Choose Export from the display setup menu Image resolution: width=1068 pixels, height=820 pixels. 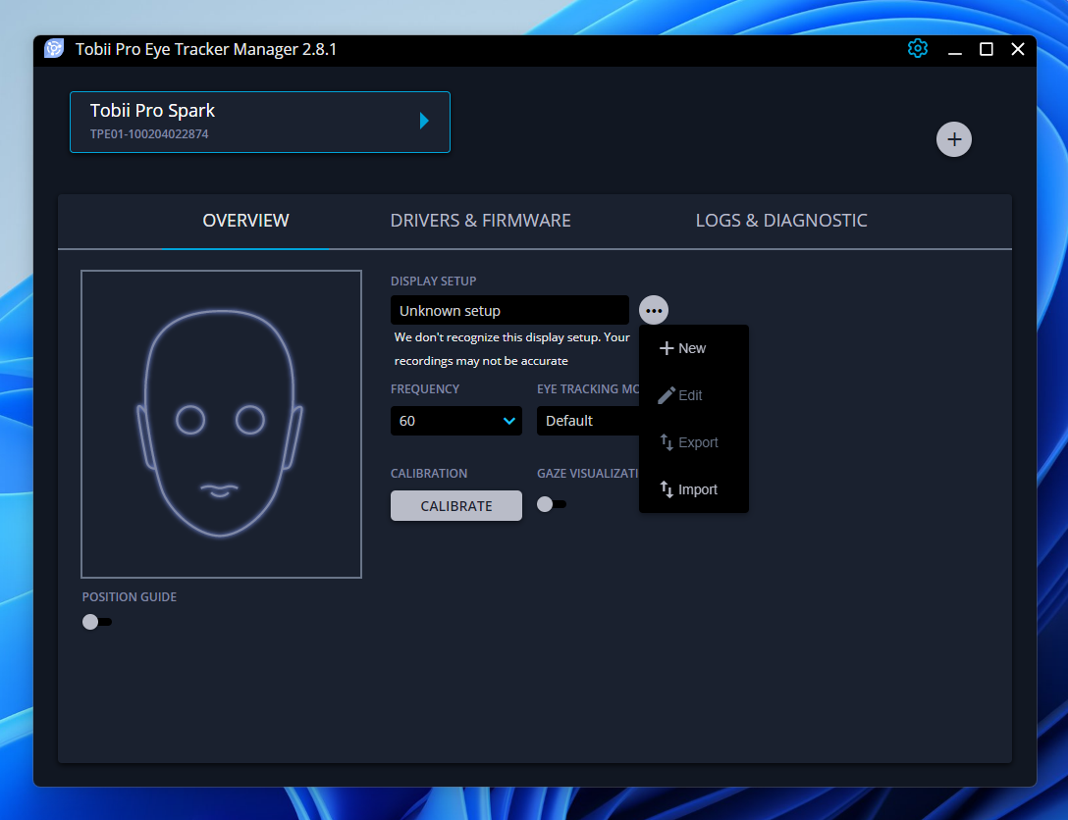coord(694,442)
